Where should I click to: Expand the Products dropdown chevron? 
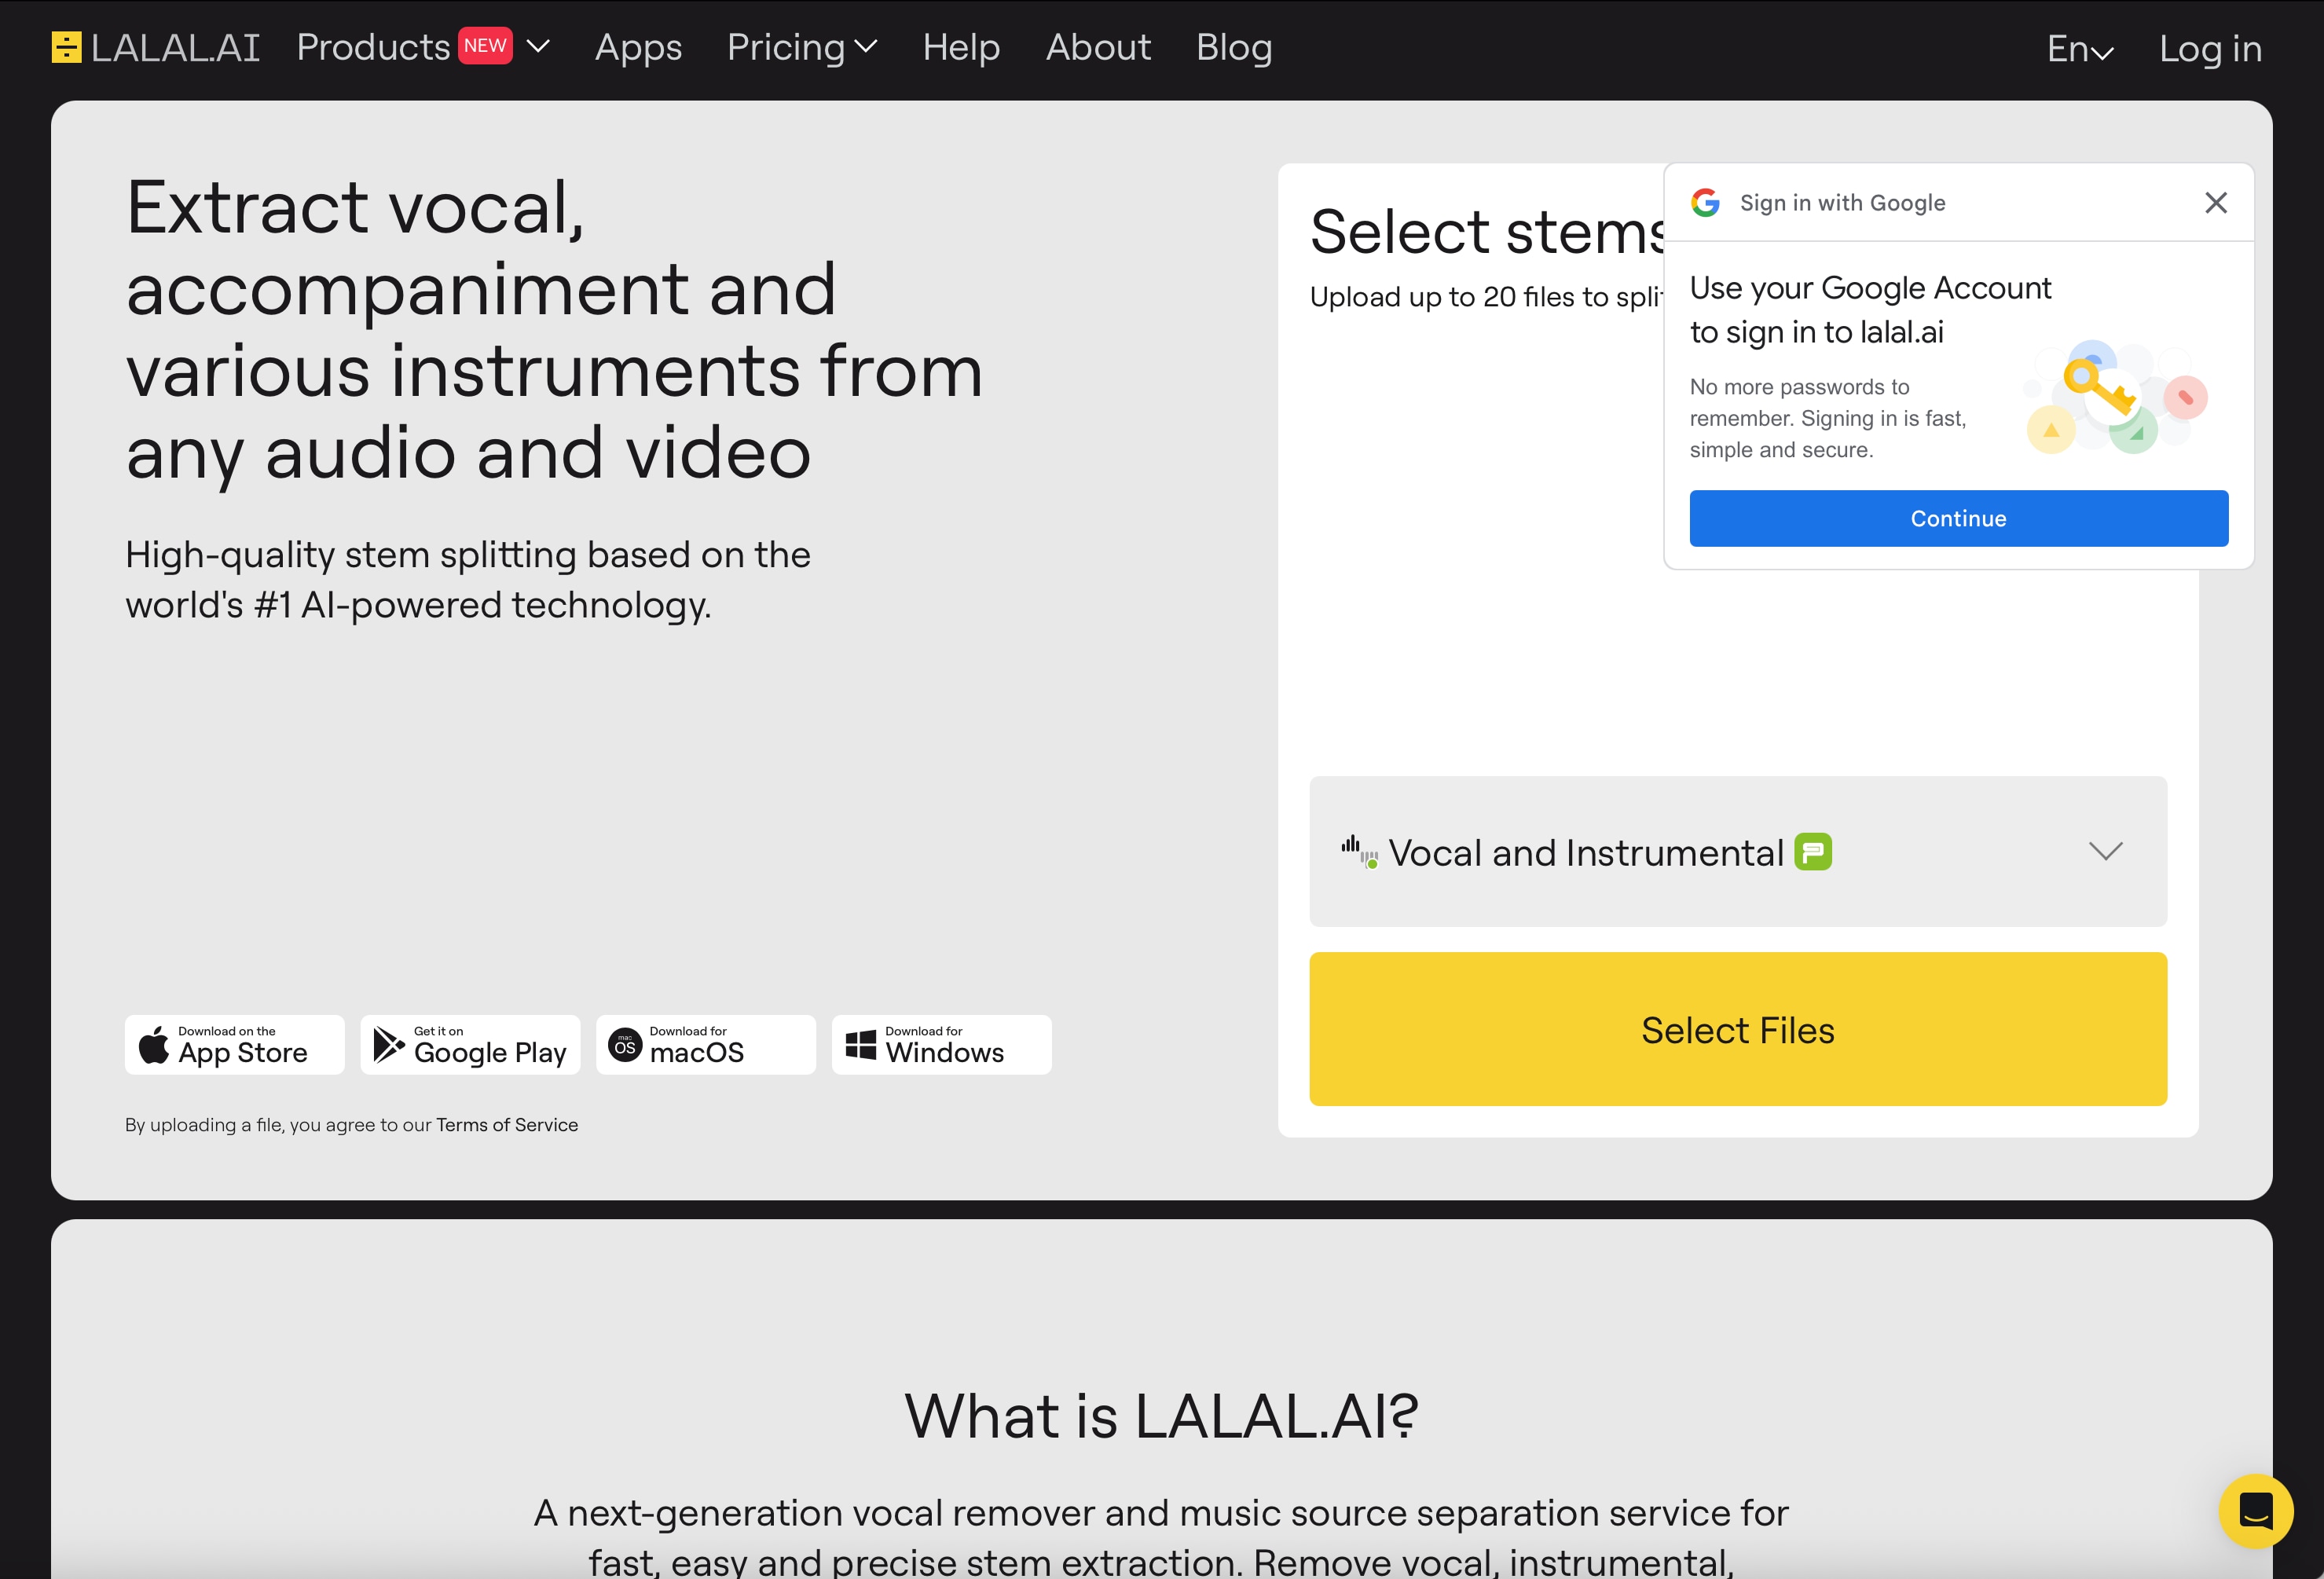coord(538,46)
